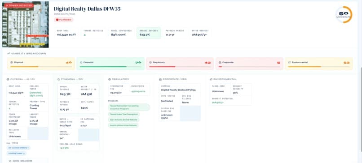Click the air-cooled chillers type chip
The height and width of the screenshot is (163, 362).
[18, 148]
